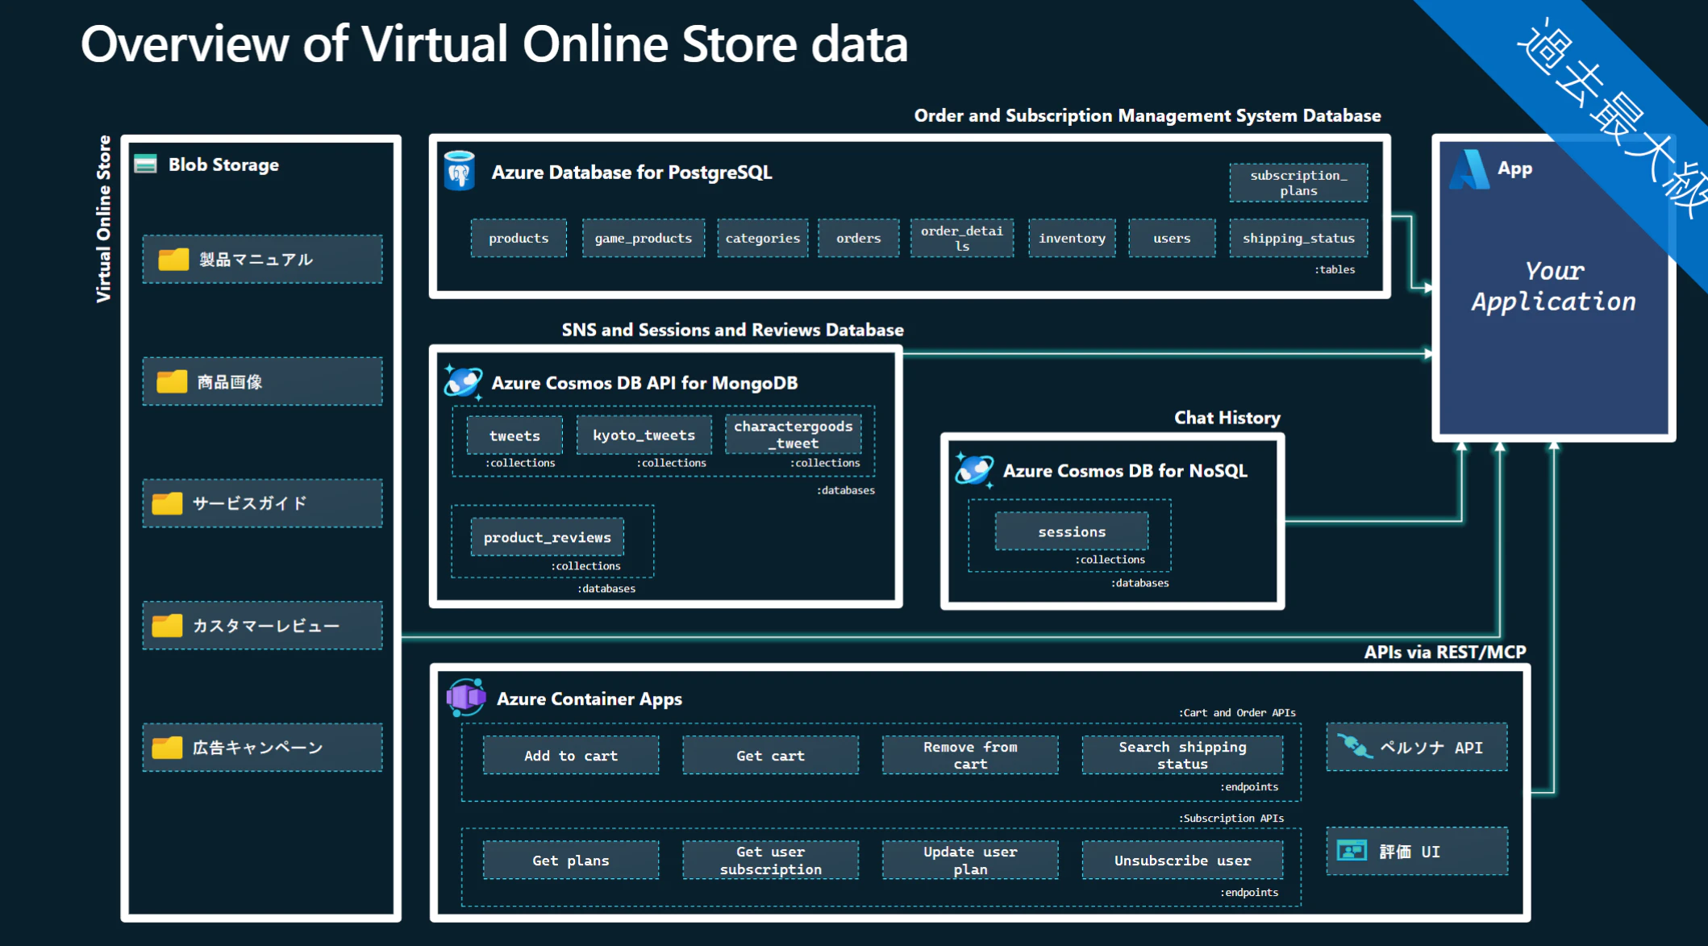1708x946 pixels.
Task: Select the product_reviews collection box
Action: (547, 537)
